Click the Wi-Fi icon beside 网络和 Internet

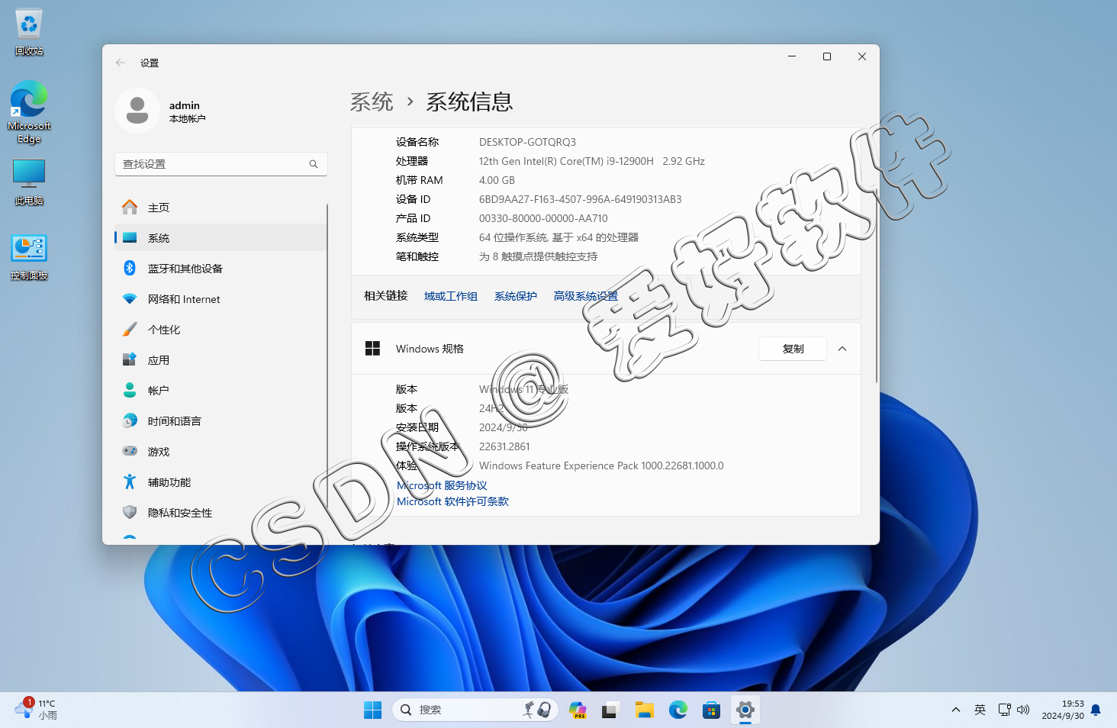pyautogui.click(x=130, y=299)
